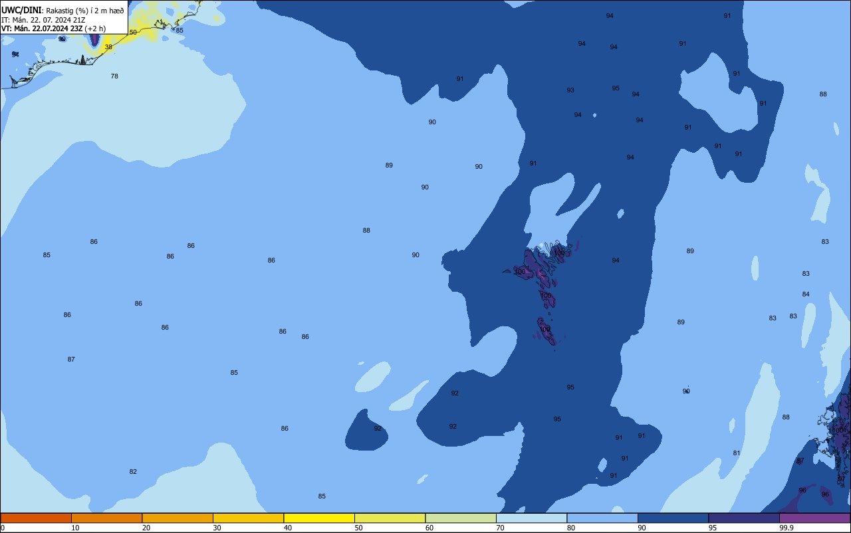This screenshot has width=851, height=533.
Task: Click the 30 tick label on the color scale
Action: [x=217, y=528]
